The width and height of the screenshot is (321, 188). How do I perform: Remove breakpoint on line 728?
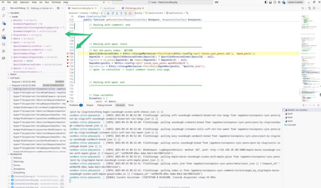(x=68, y=66)
